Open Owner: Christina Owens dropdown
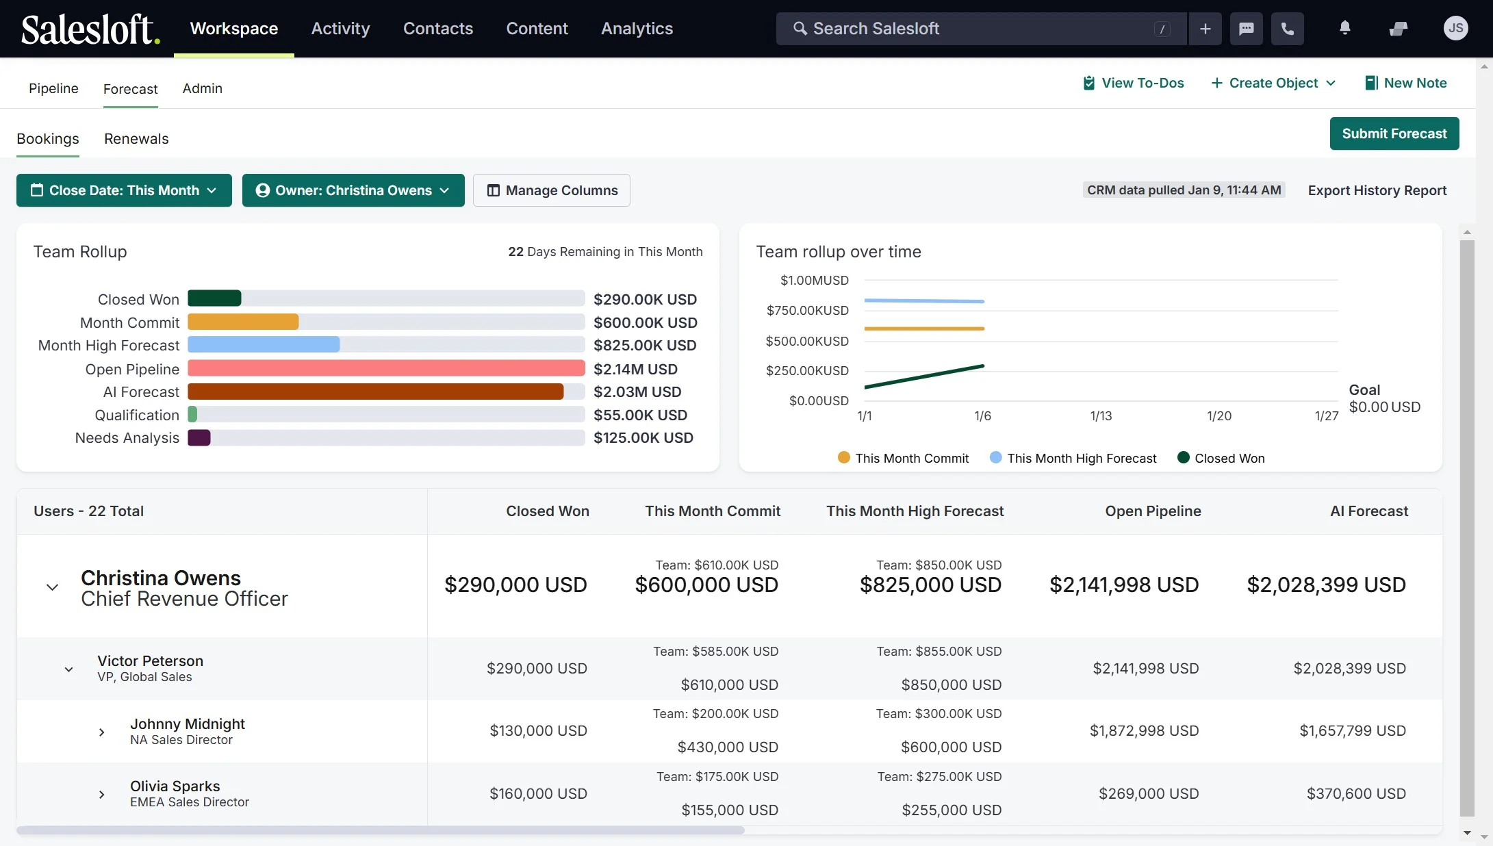1493x846 pixels. click(x=353, y=190)
